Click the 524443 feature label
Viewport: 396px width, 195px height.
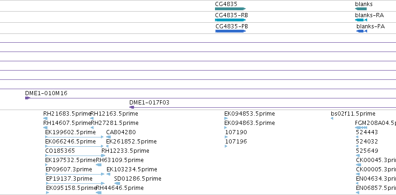(x=367, y=132)
